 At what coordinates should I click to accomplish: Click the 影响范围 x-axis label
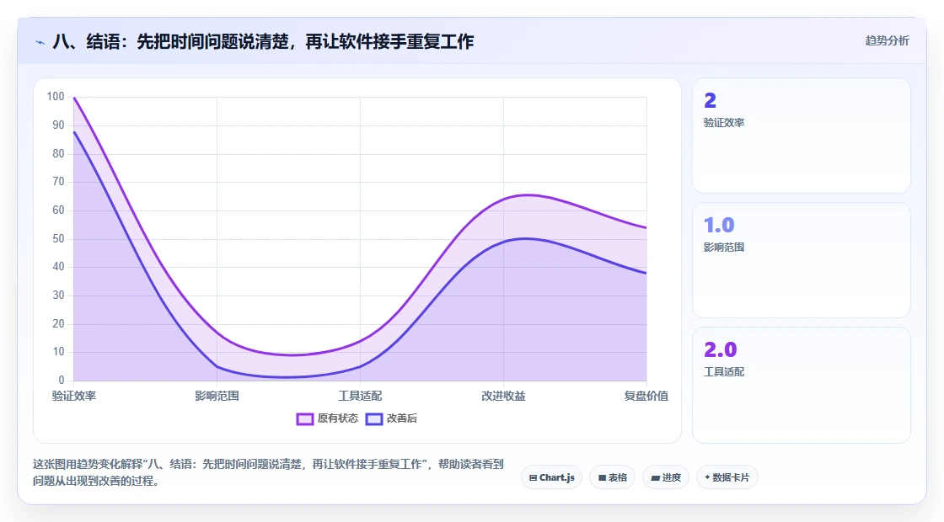pyautogui.click(x=217, y=396)
